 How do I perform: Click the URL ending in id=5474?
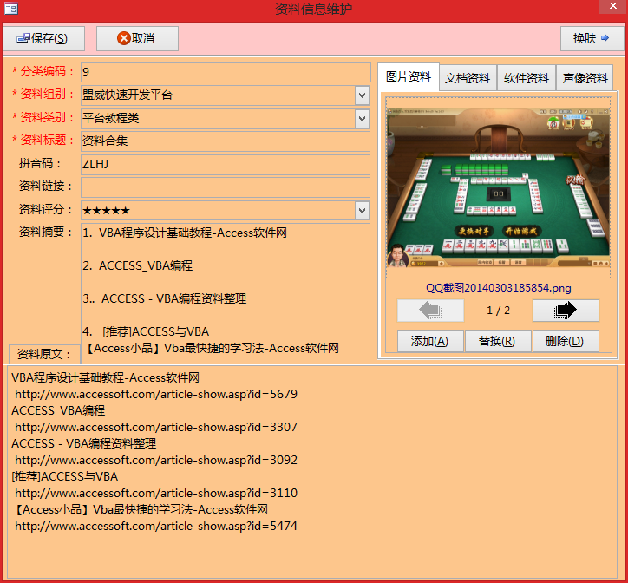156,526
